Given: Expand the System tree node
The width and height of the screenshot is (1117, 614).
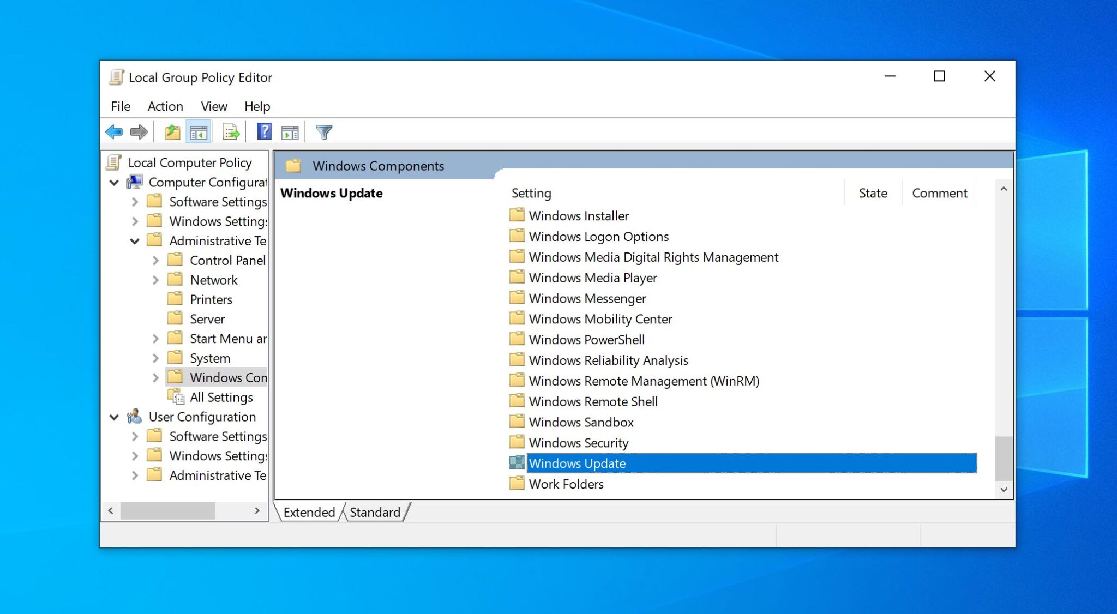Looking at the screenshot, I should 155,358.
